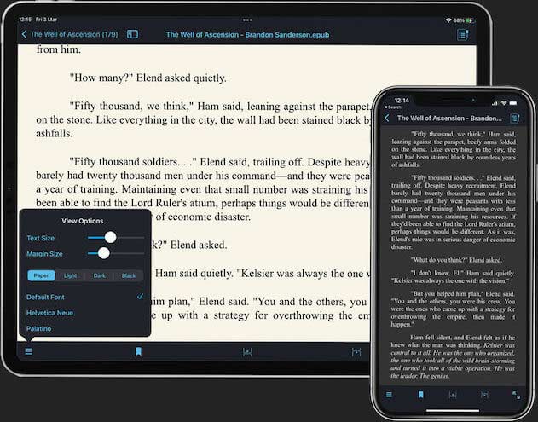Viewport: 538px width, 422px height.
Task: Choose Default Font option
Action: (84, 298)
